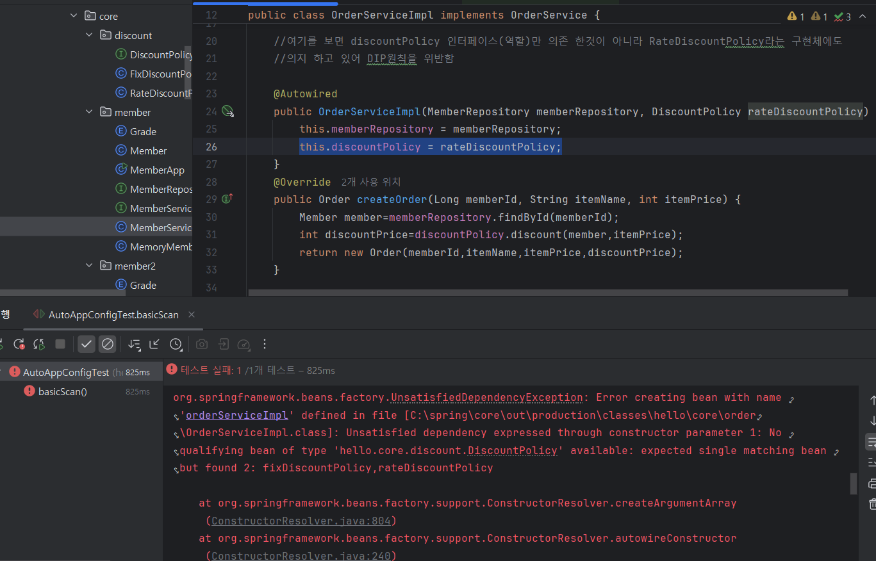The height and width of the screenshot is (561, 876).
Task: Click the @Autowired annotation on line 23
Action: point(306,93)
